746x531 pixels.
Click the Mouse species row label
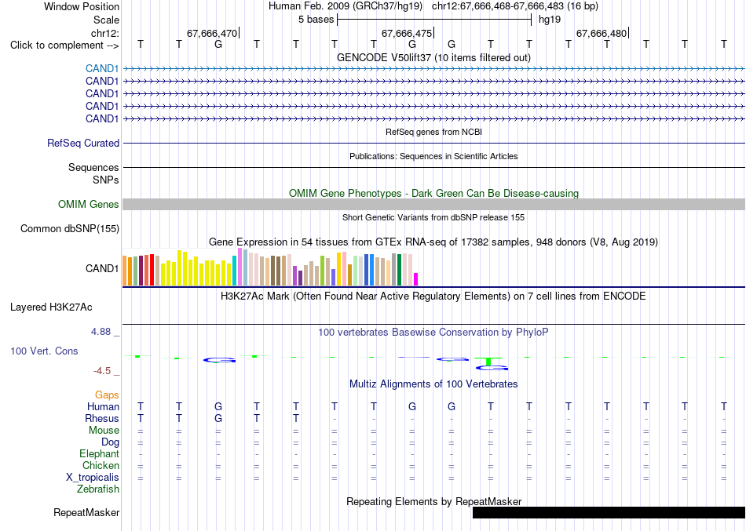(104, 431)
